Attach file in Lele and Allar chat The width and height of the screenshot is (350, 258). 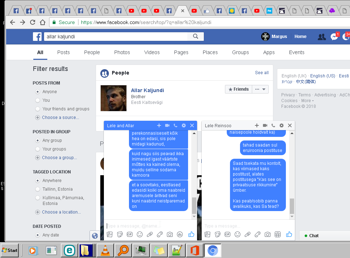click(149, 234)
